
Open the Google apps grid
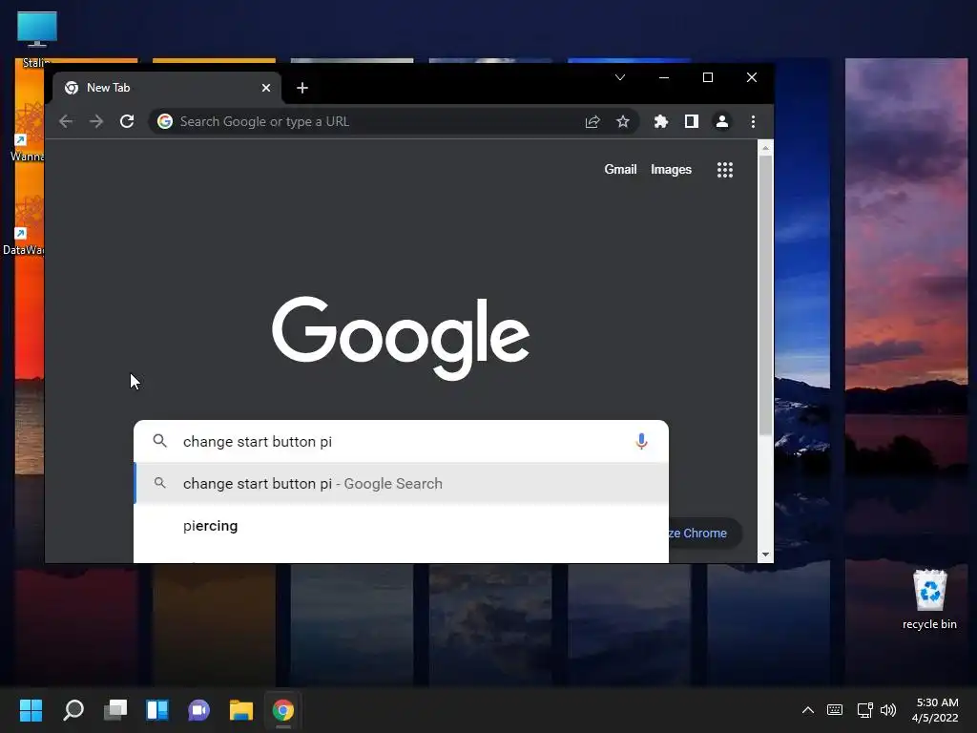coord(725,170)
